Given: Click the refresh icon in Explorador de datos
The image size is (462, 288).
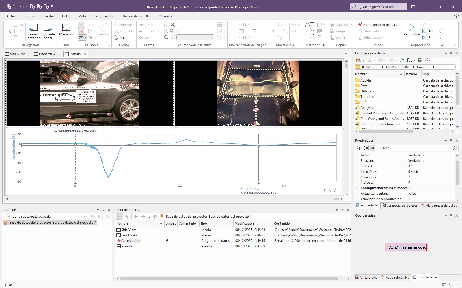Looking at the screenshot, I should [402, 60].
